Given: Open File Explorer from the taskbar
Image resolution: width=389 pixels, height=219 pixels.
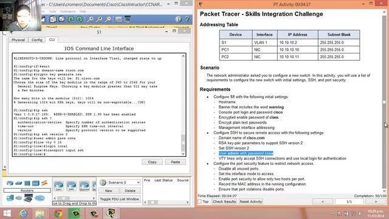Looking at the screenshot, I should click(x=40, y=214).
